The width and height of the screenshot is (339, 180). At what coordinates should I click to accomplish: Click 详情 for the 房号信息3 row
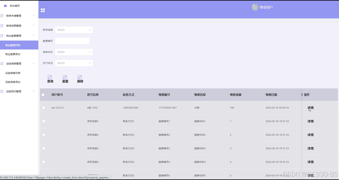(x=310, y=148)
